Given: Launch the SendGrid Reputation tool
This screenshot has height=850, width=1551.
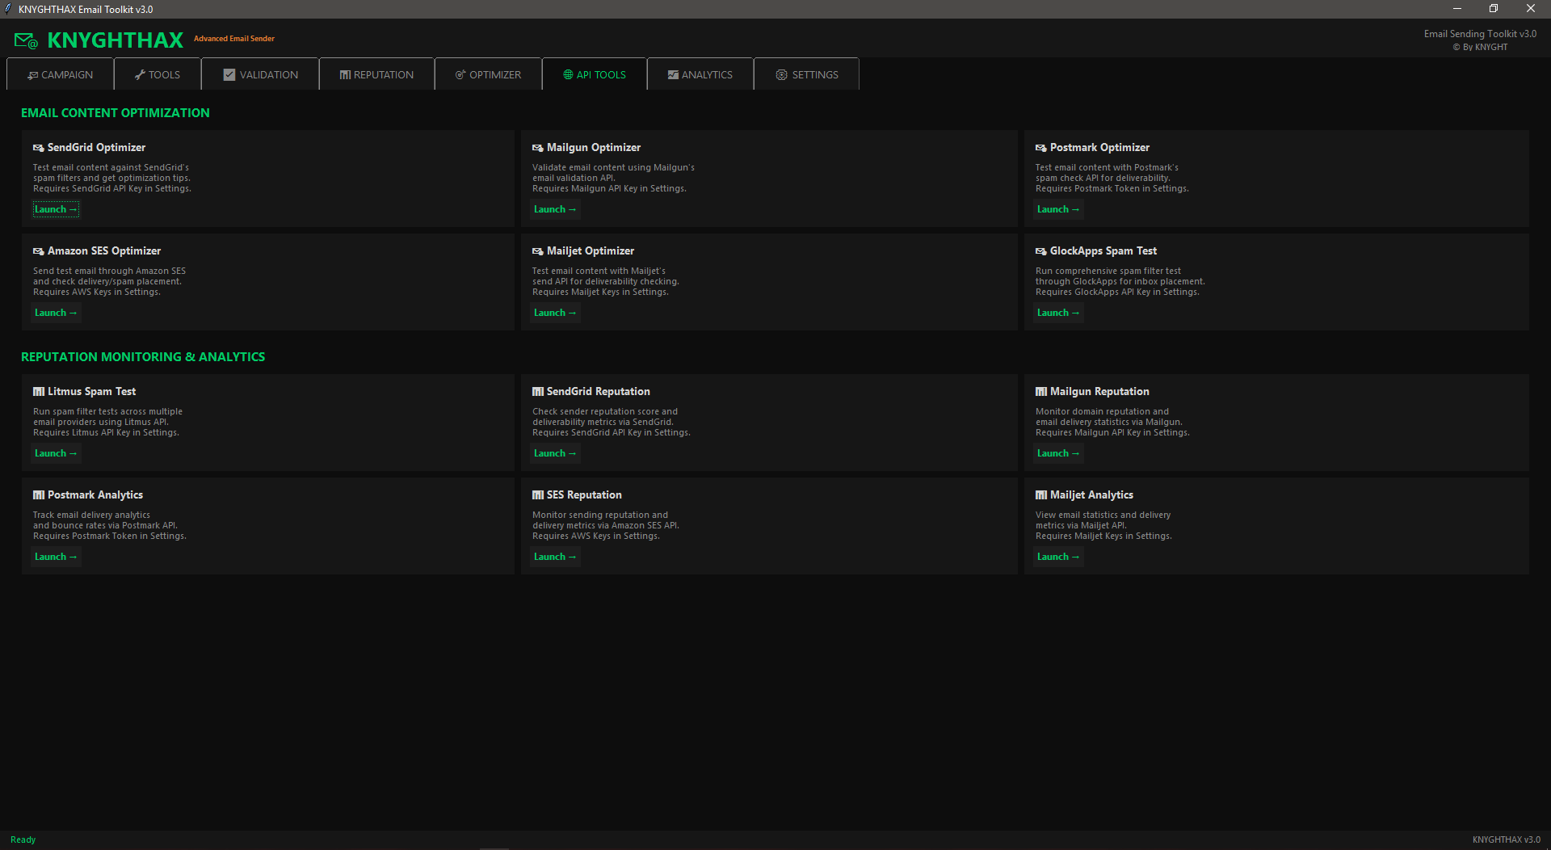Looking at the screenshot, I should point(555,453).
